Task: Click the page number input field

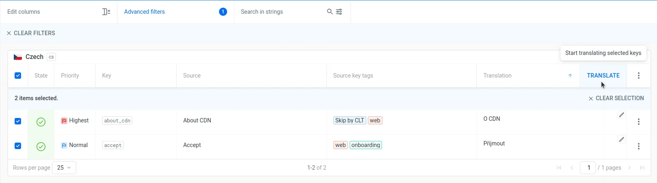Action: [x=588, y=168]
